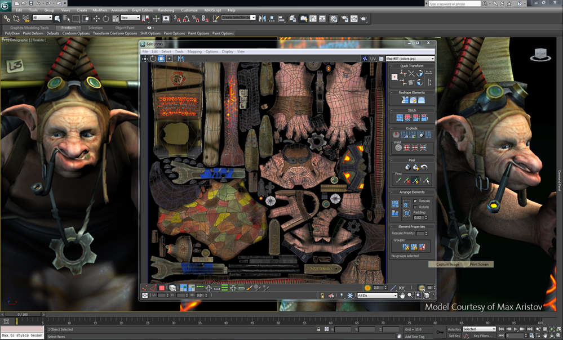
Task: Open the Map #87 (colors.jpg) texture dropdown
Action: [x=410, y=59]
